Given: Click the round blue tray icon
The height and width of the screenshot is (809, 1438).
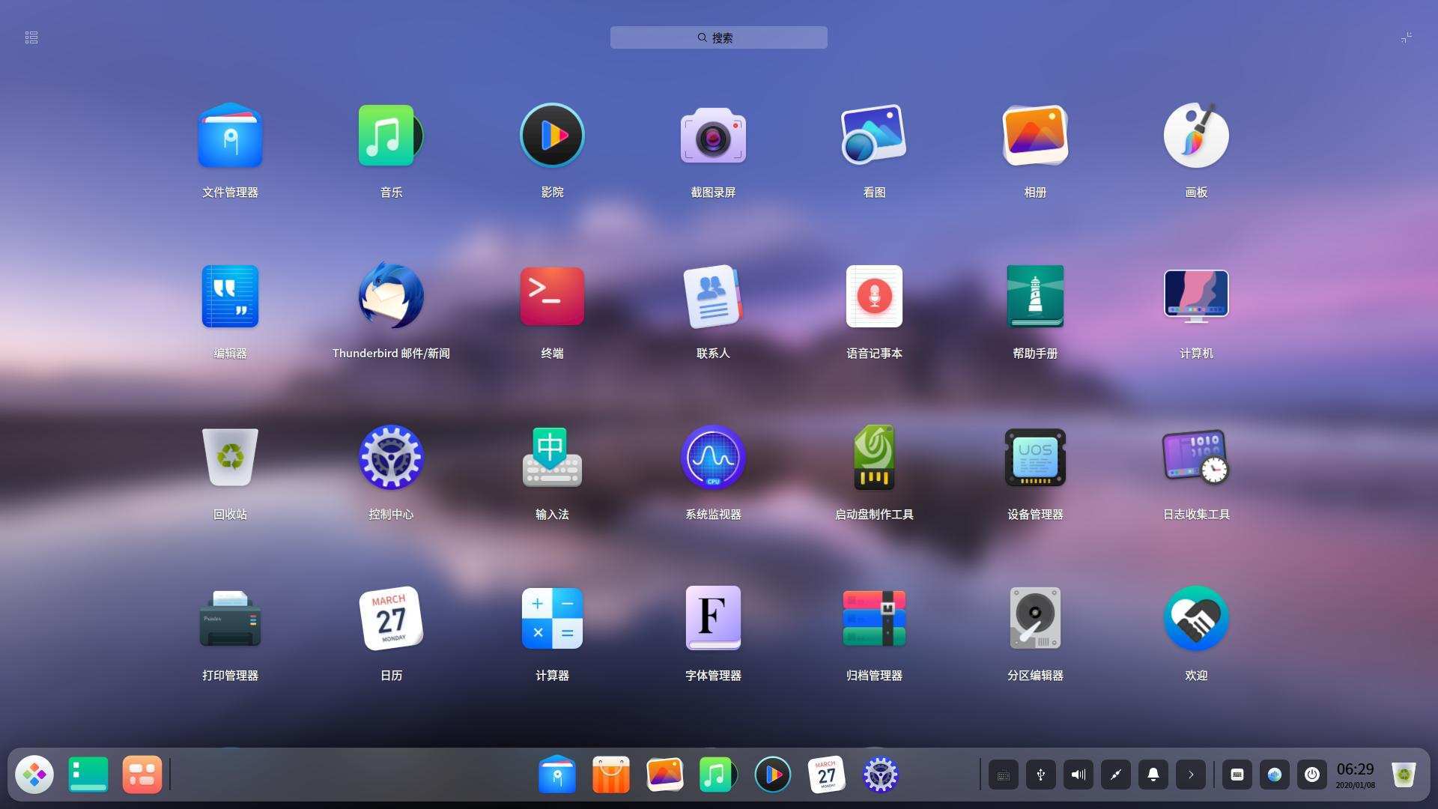Looking at the screenshot, I should 1275,775.
